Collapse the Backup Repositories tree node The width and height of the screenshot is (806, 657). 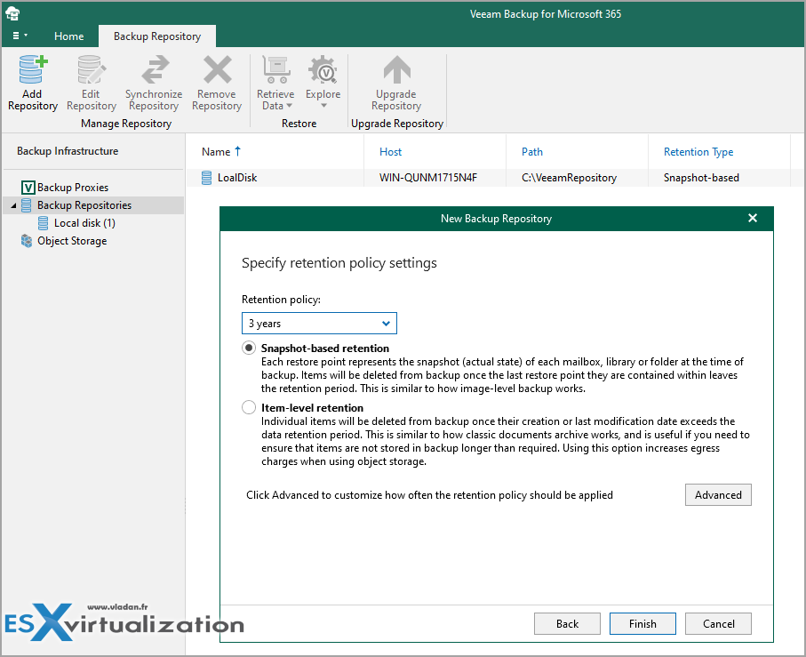click(13, 205)
